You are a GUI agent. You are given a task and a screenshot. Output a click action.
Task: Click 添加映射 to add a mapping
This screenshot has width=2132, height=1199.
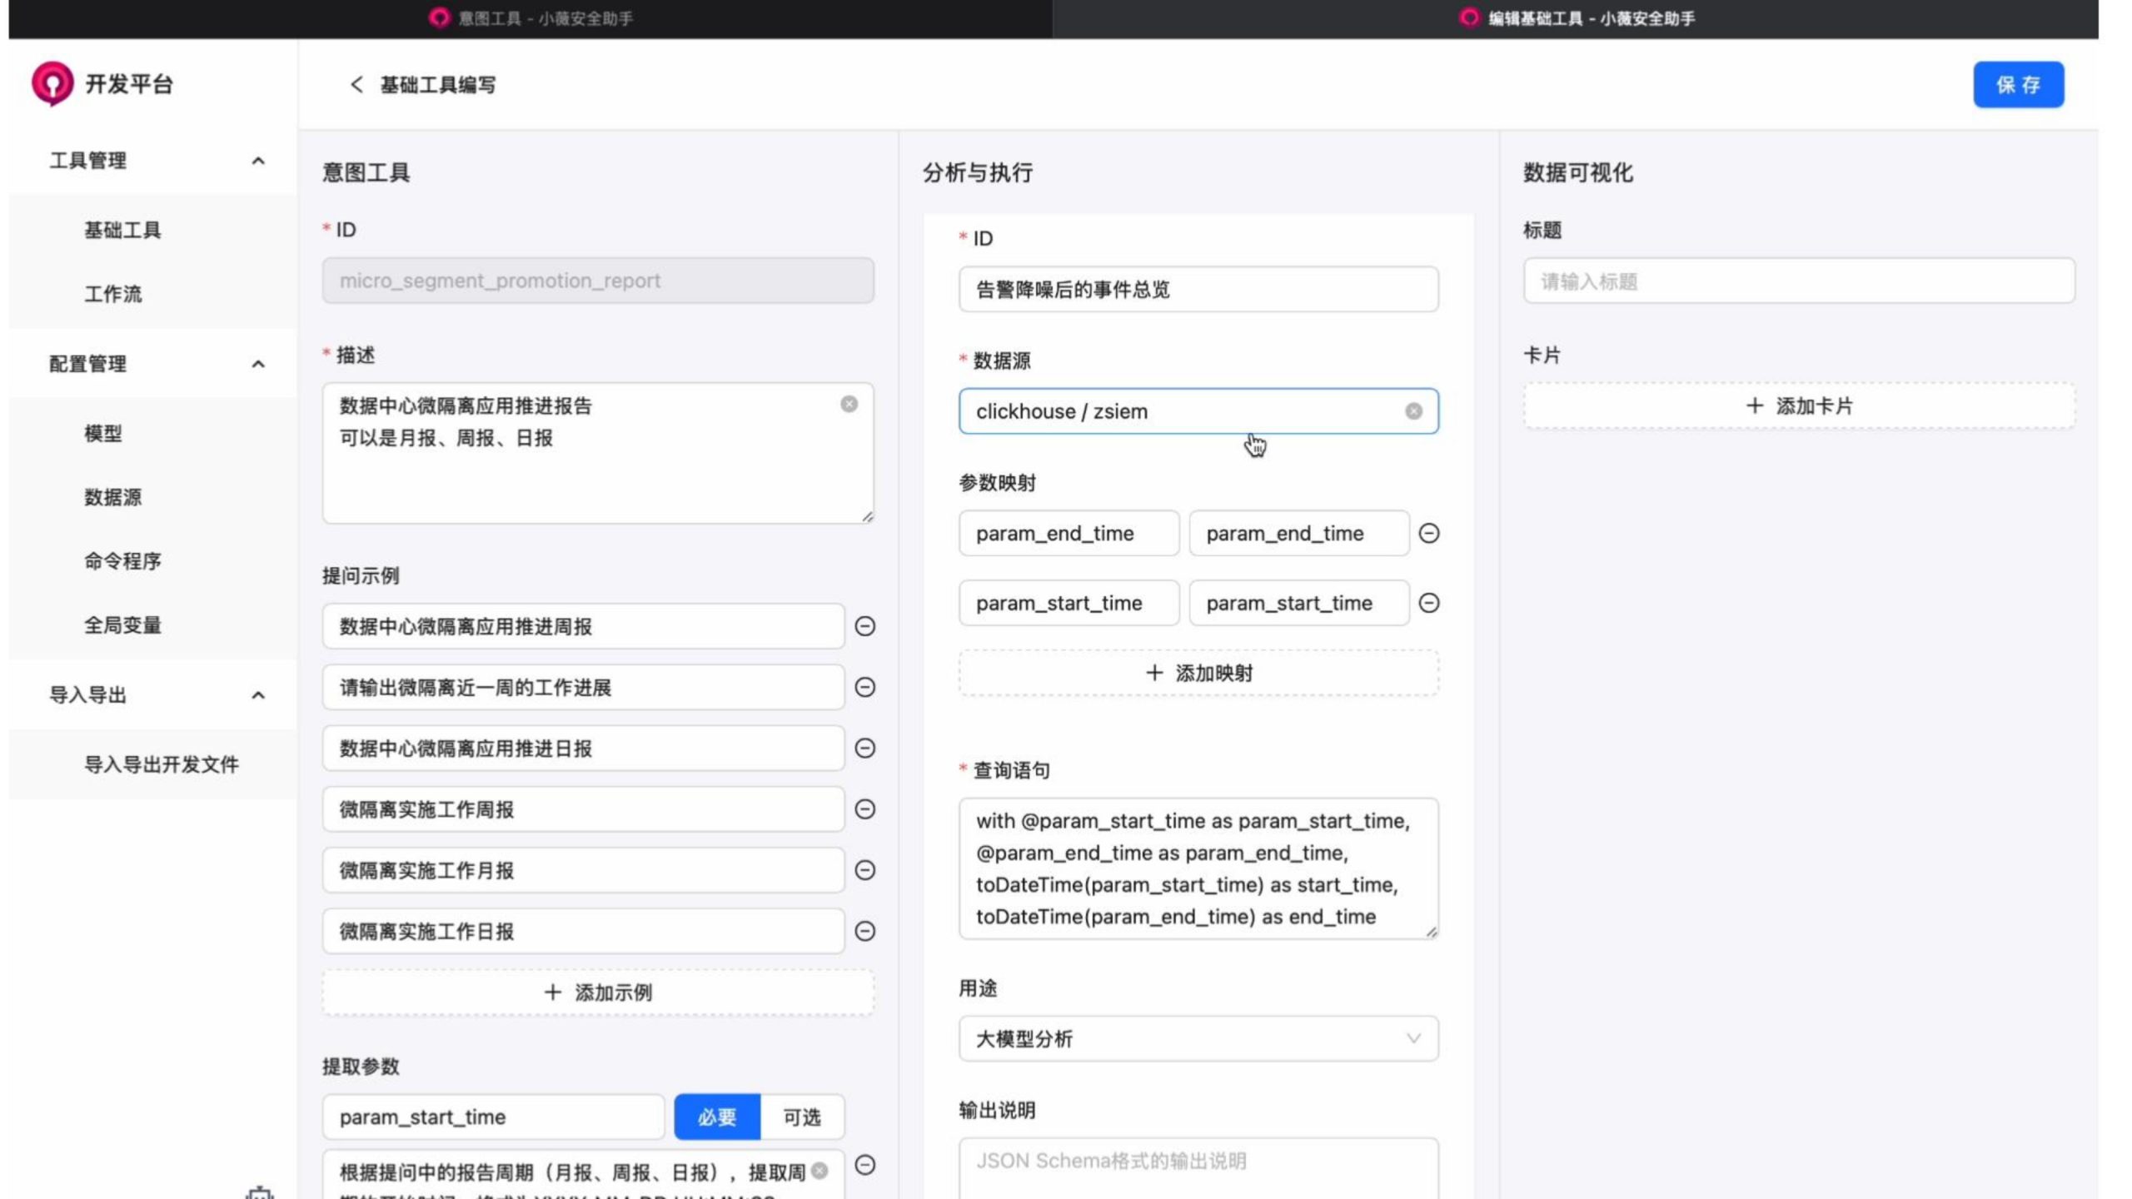tap(1198, 673)
